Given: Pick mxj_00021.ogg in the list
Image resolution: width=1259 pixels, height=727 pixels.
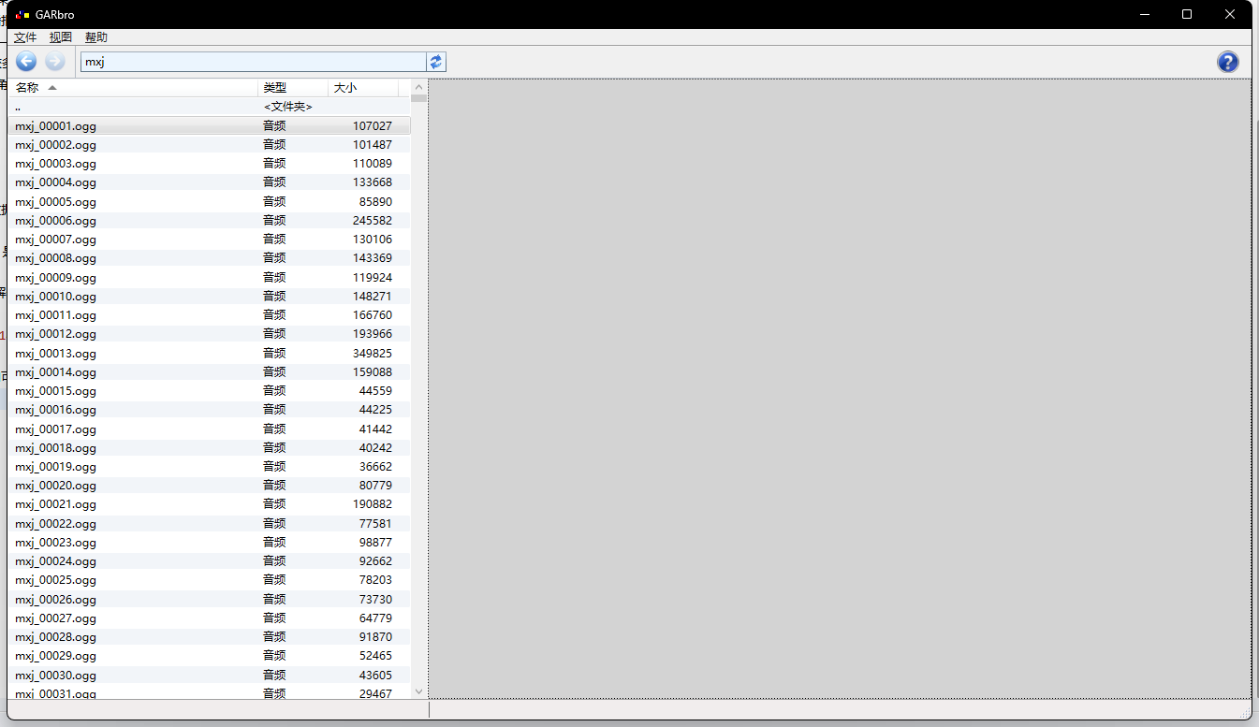Looking at the screenshot, I should 209,504.
